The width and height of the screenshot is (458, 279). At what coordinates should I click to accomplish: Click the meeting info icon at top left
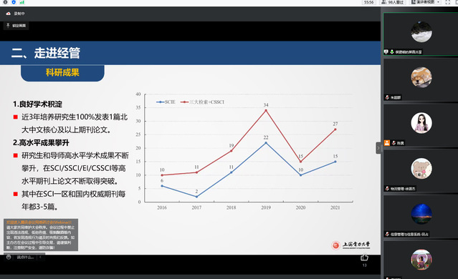click(x=5, y=2)
